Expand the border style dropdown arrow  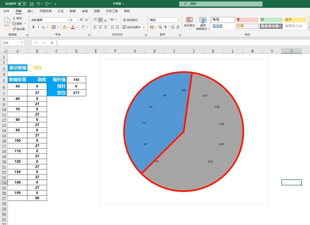click(x=58, y=27)
